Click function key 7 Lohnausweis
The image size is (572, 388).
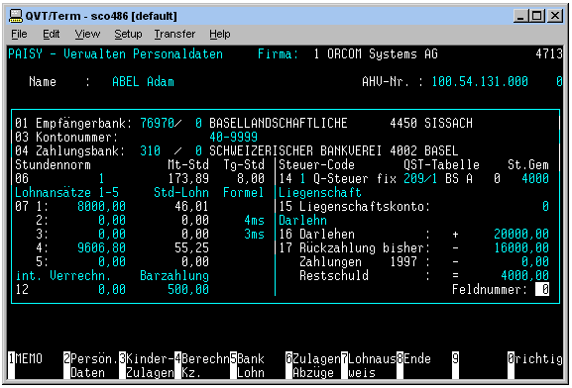(369, 365)
